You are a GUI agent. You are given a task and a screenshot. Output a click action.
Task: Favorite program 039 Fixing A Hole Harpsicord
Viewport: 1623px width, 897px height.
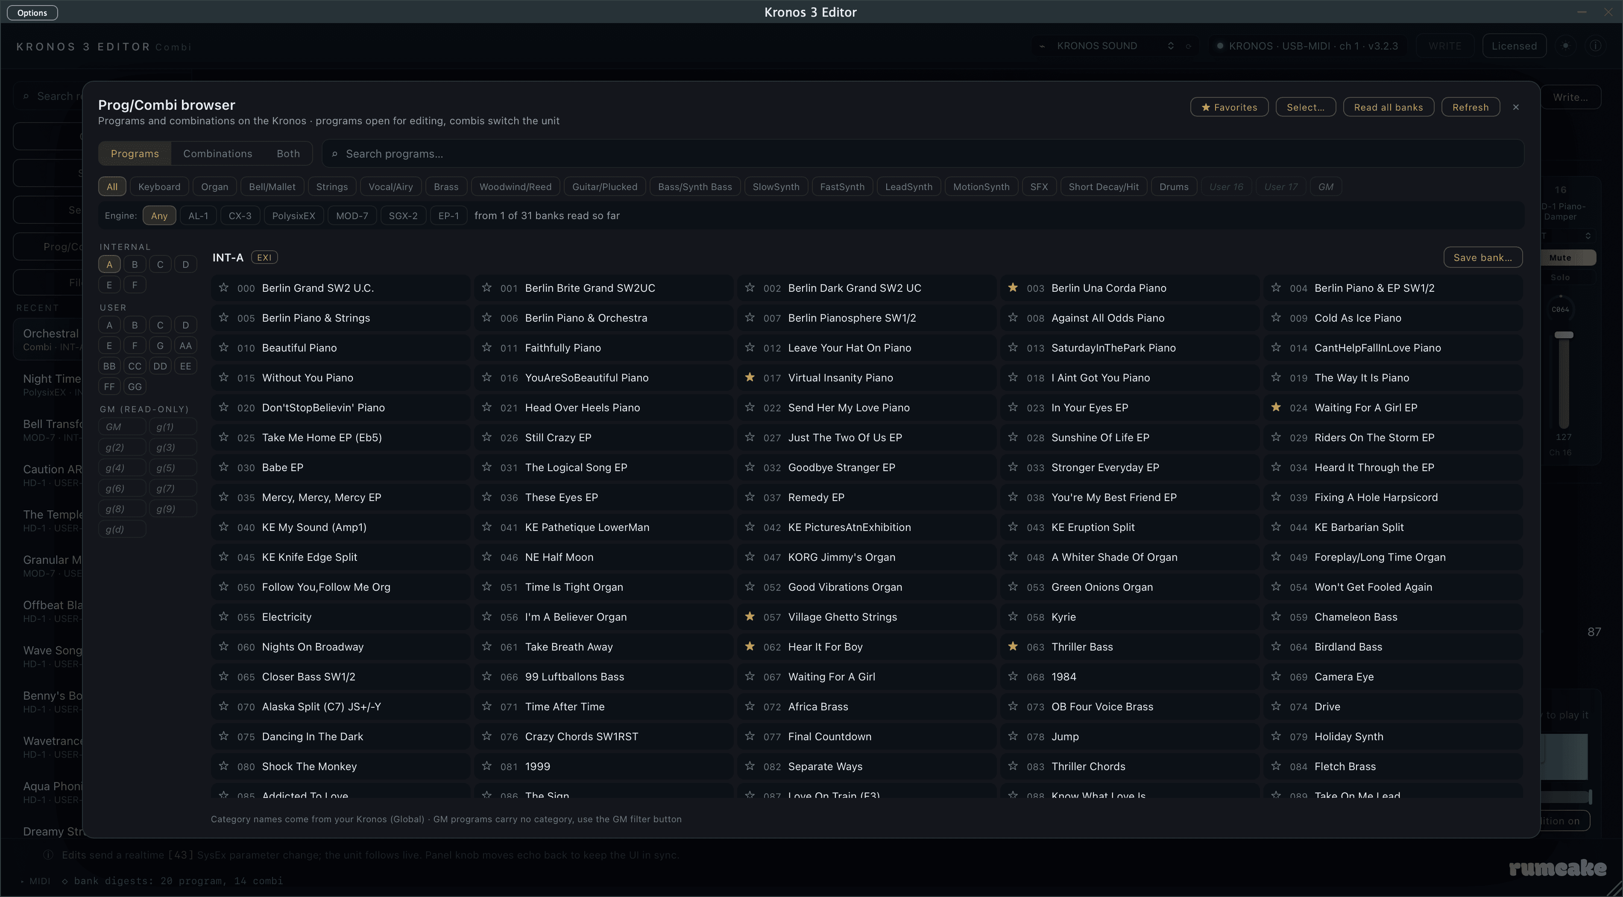click(1276, 497)
